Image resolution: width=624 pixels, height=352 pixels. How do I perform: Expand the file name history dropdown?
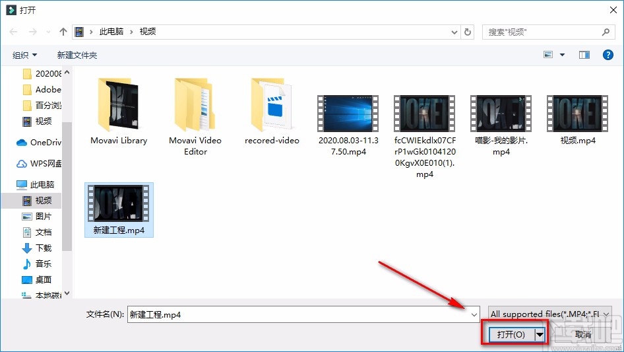(x=474, y=314)
